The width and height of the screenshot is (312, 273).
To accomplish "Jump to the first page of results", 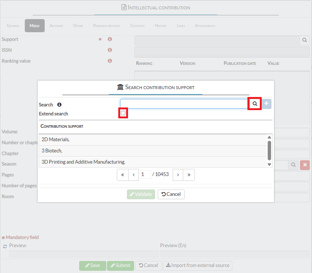I will [122, 175].
